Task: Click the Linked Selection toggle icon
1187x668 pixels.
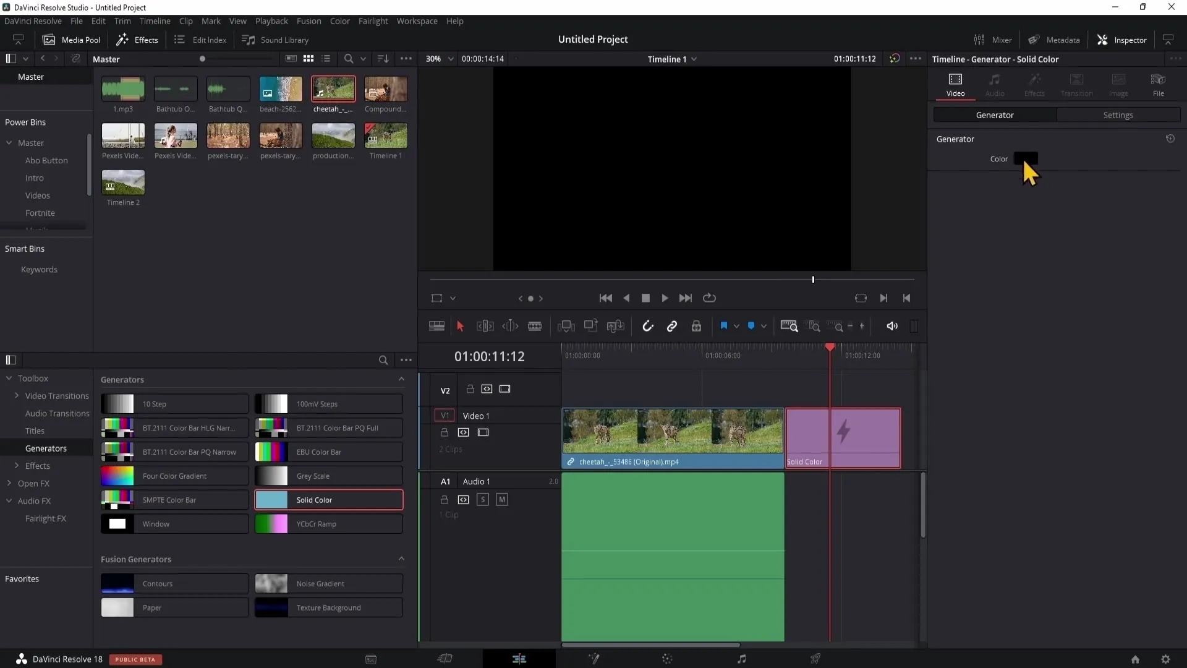Action: click(x=672, y=326)
